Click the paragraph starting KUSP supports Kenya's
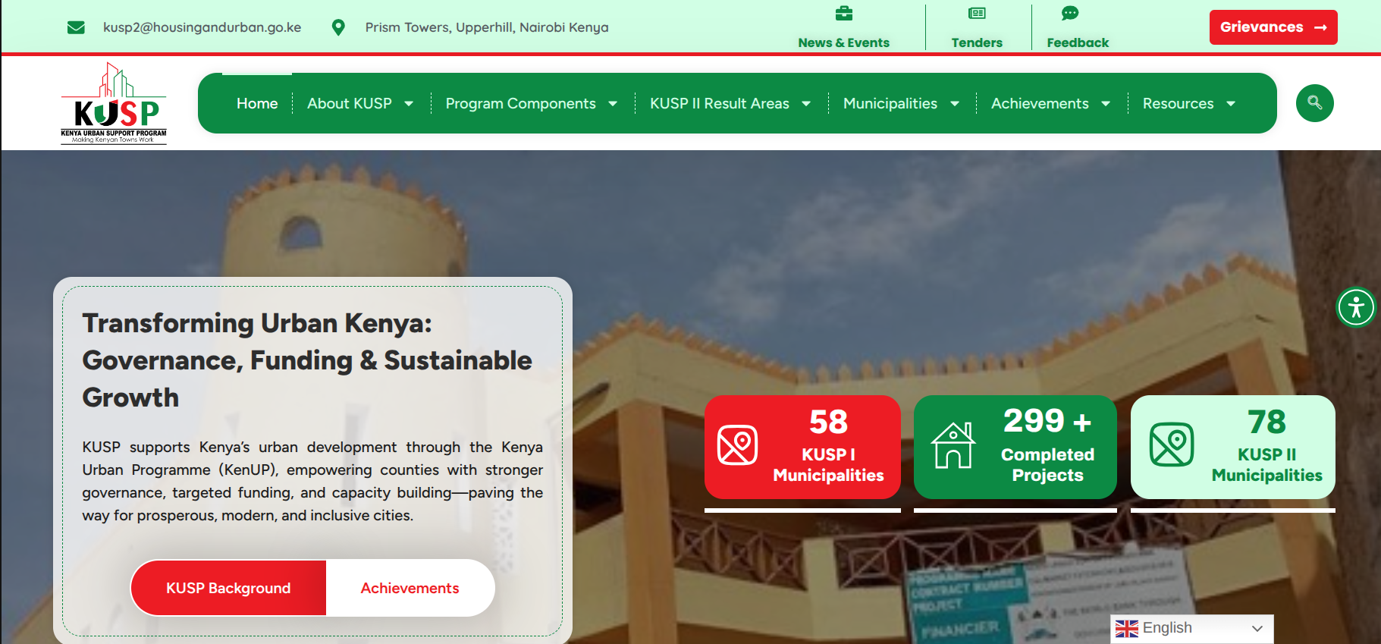1381x644 pixels. coord(312,481)
